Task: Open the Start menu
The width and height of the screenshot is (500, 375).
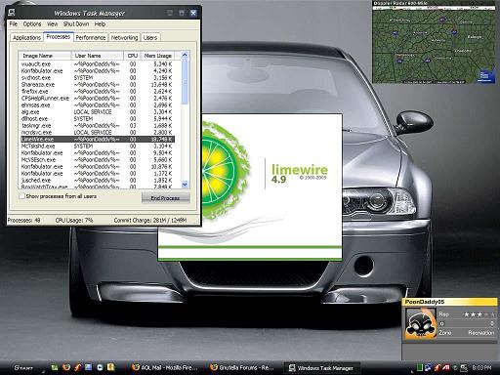Action: (x=23, y=367)
